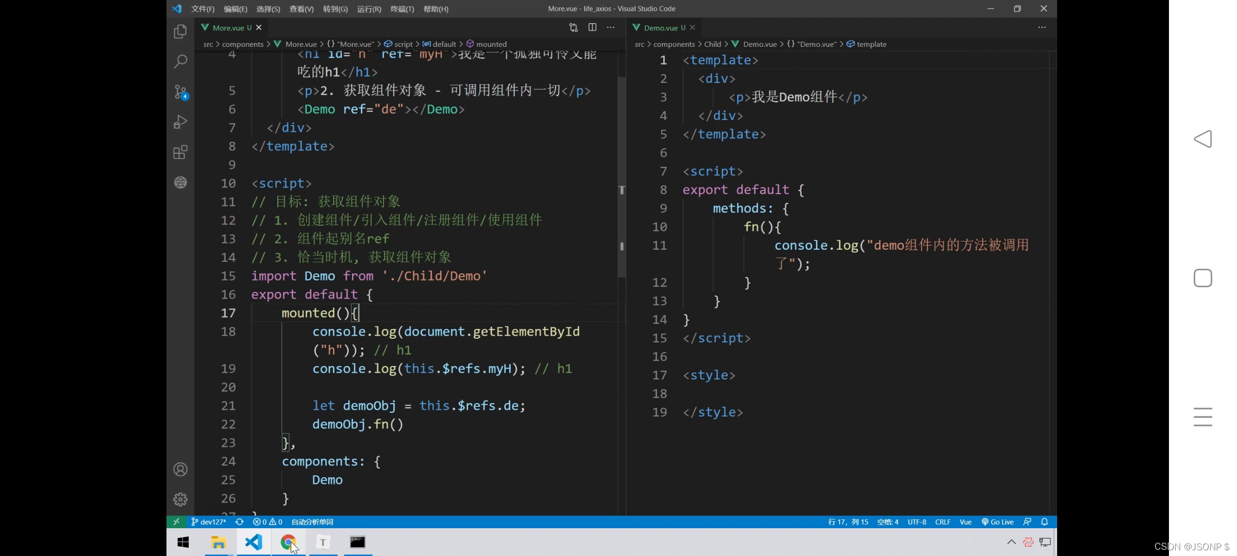Open the 编辑(E) menu
Image resolution: width=1237 pixels, height=556 pixels.
click(236, 9)
